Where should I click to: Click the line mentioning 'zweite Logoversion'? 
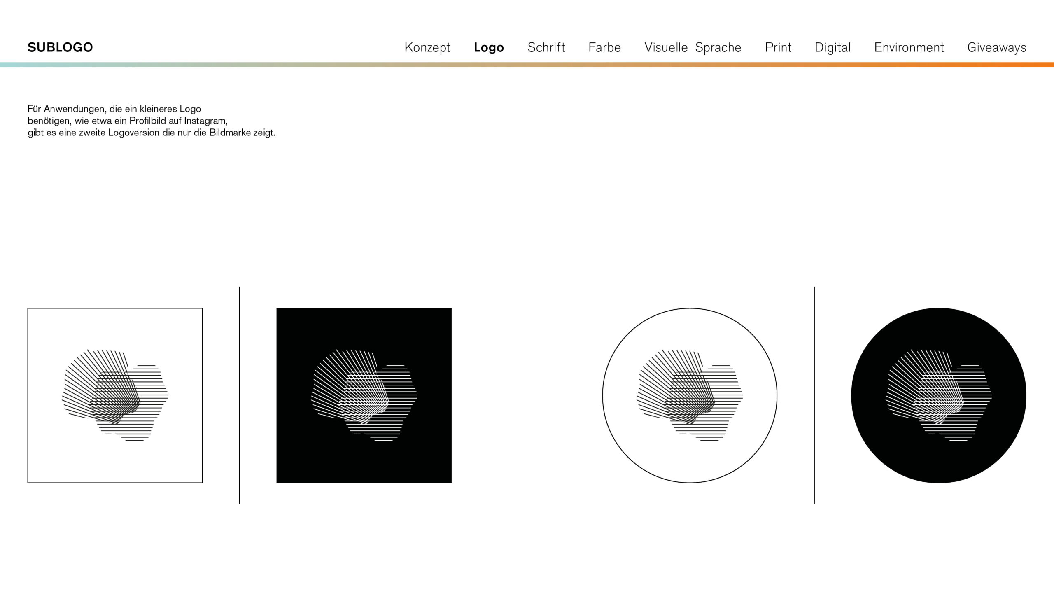click(152, 133)
